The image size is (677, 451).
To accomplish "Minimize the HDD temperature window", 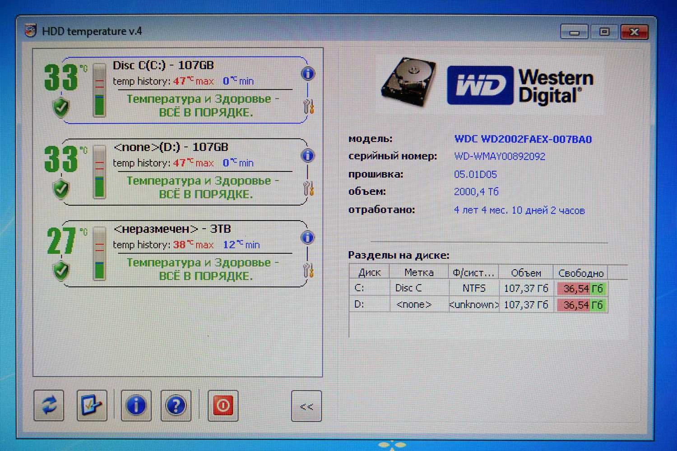I will coord(574,32).
